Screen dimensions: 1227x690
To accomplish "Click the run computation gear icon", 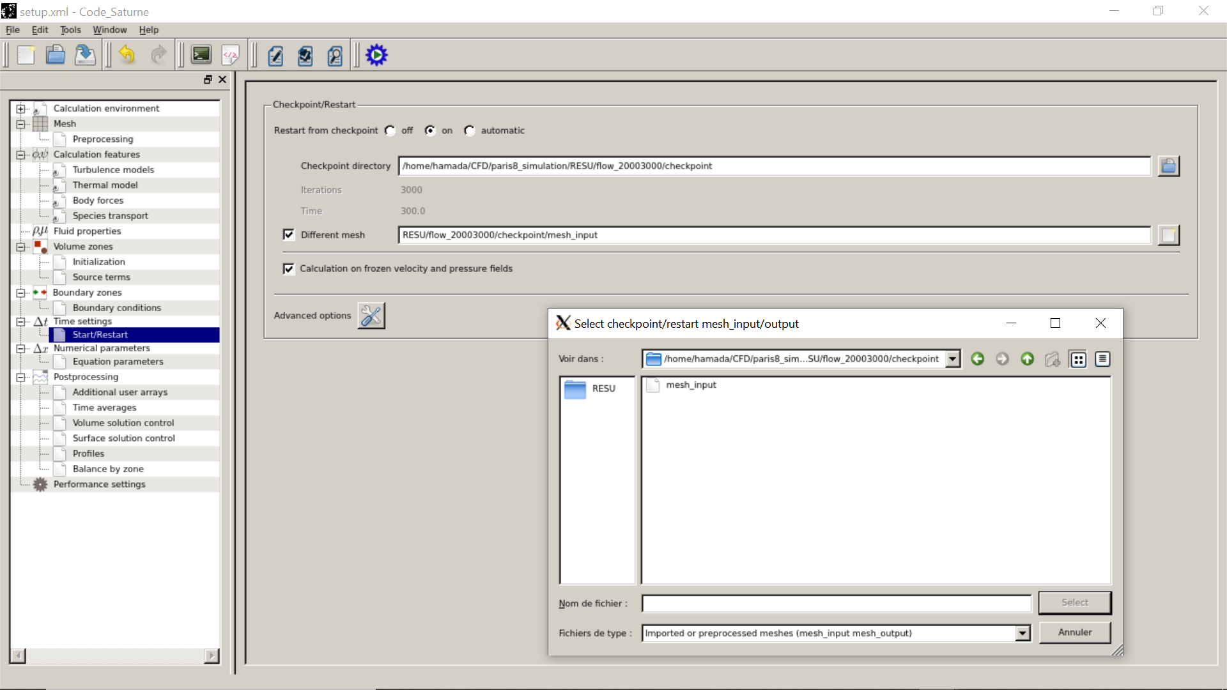I will [x=376, y=56].
